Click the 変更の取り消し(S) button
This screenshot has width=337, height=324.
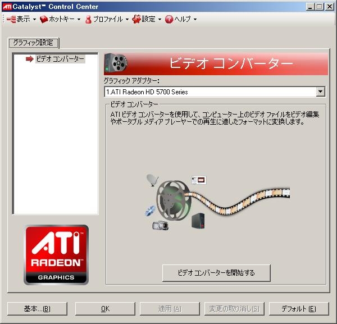click(x=234, y=309)
